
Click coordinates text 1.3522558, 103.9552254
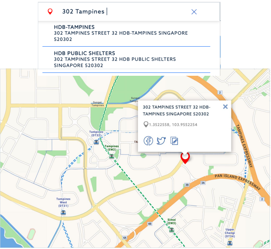coord(173,125)
